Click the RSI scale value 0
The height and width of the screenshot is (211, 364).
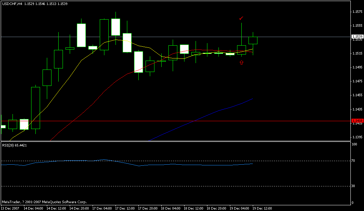pyautogui.click(x=353, y=203)
